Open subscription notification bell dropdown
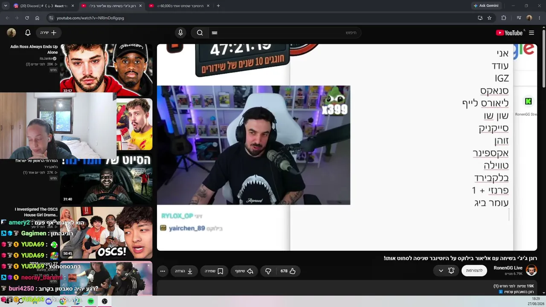 446,270
